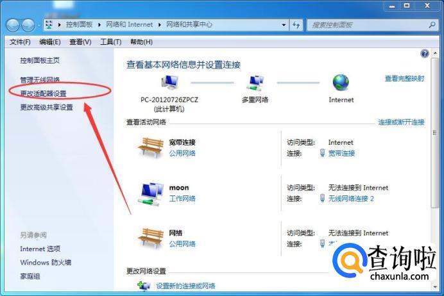Click the help question mark icon
The width and height of the screenshot is (444, 296).
[x=425, y=53]
